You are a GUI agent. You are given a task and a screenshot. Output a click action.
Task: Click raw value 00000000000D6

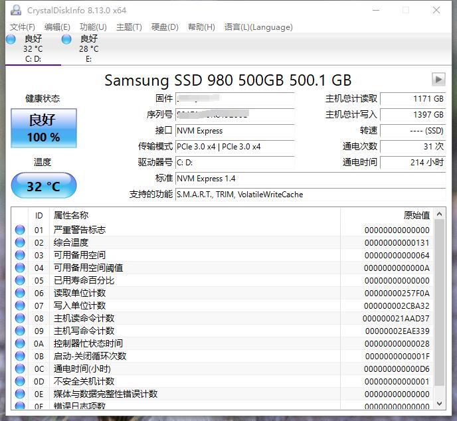397,369
